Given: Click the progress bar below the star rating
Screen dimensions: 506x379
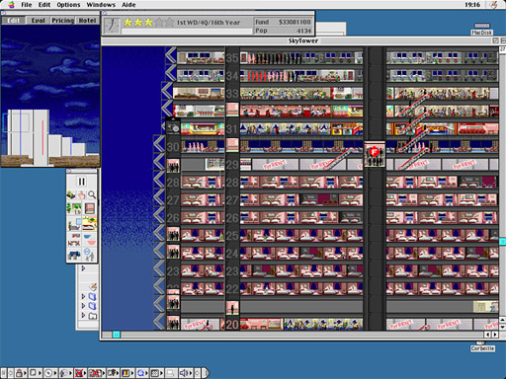Looking at the screenshot, I should click(187, 32).
